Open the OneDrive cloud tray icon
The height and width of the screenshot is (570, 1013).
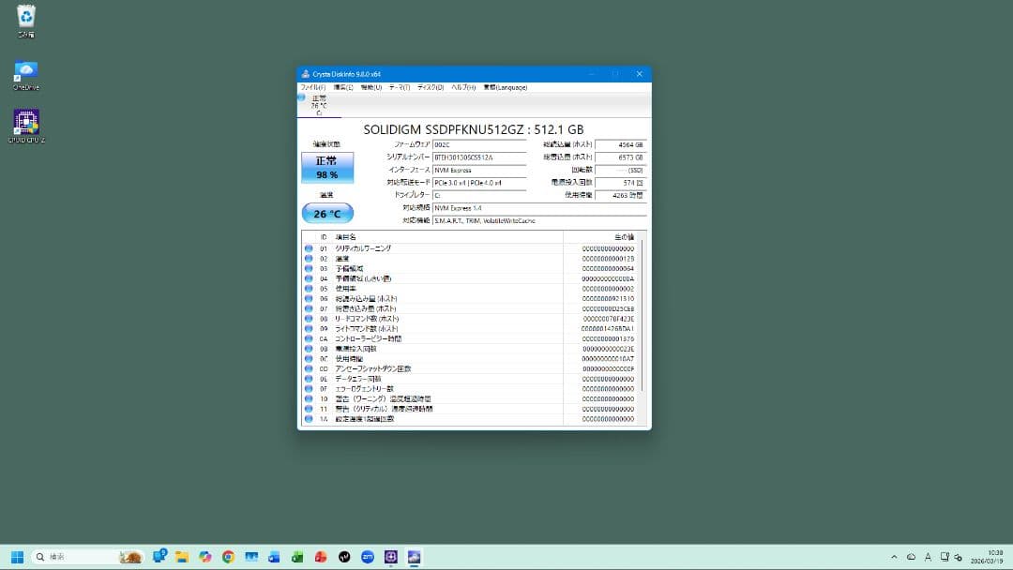point(911,557)
